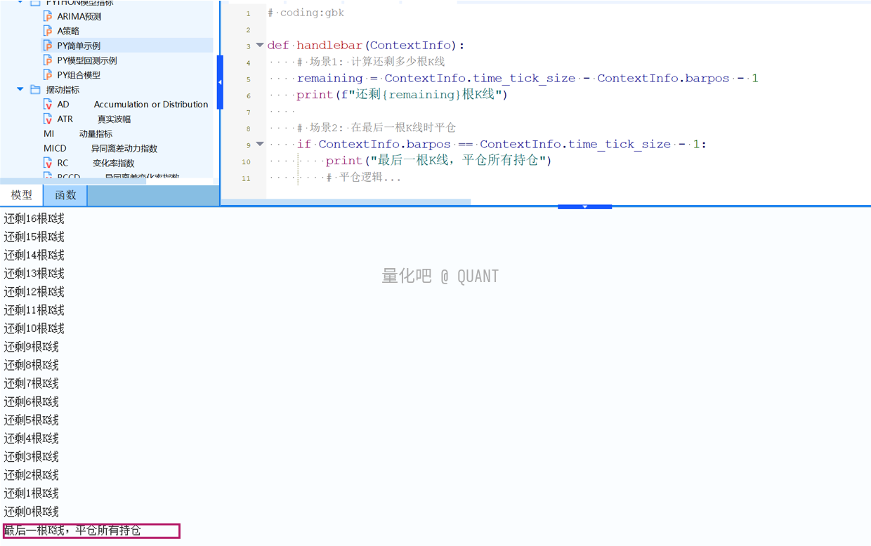Screen dimensions: 871x546
Task: Click the PY模型回测示例 file icon
Action: pyautogui.click(x=48, y=60)
